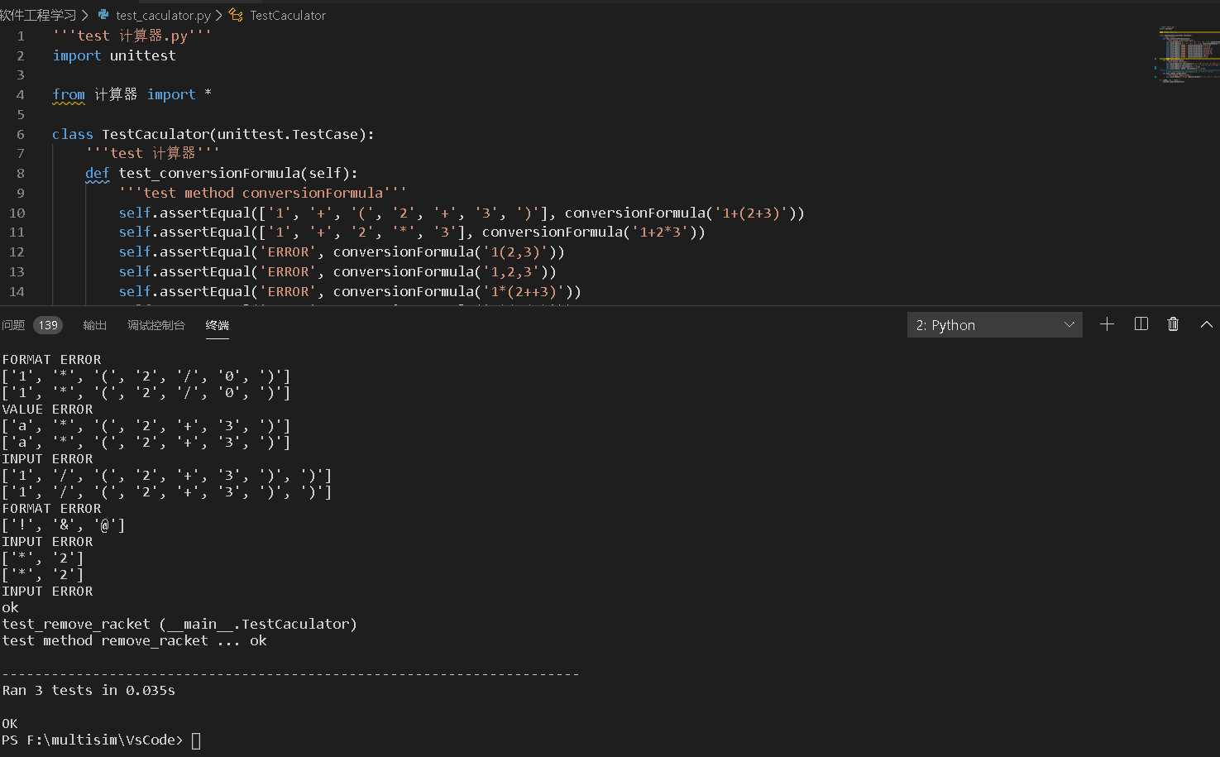Click the final 'OK' result in terminal
The width and height of the screenshot is (1220, 757).
[10, 723]
